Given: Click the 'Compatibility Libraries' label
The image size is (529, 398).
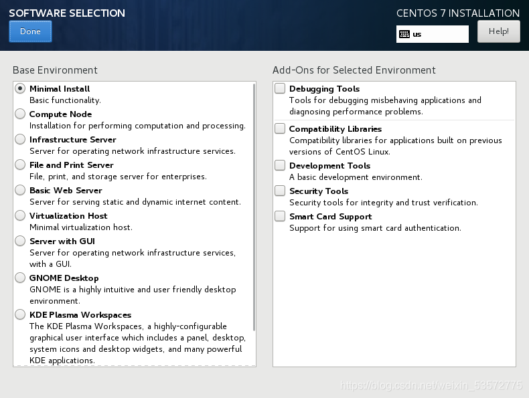Looking at the screenshot, I should pos(335,128).
